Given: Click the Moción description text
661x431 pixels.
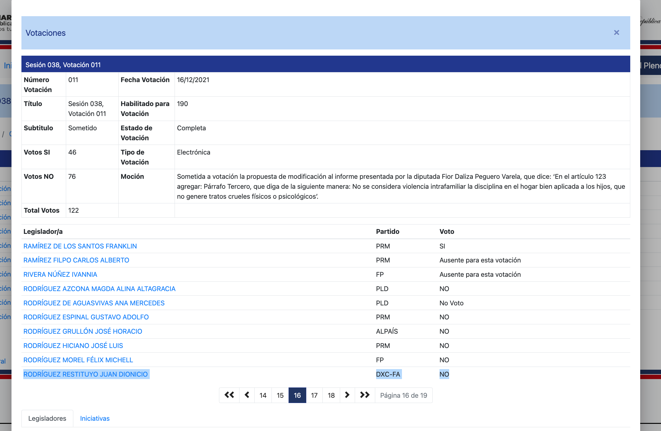Looking at the screenshot, I should (401, 187).
